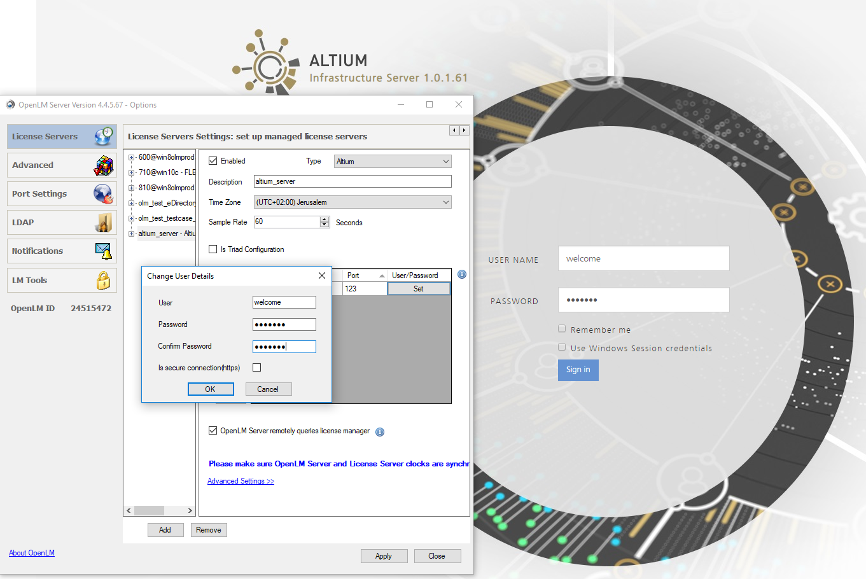Click info icon next to User/Password column
The image size is (866, 579).
462,274
